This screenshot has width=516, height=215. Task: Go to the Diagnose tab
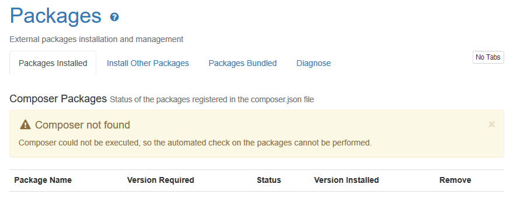pos(313,63)
